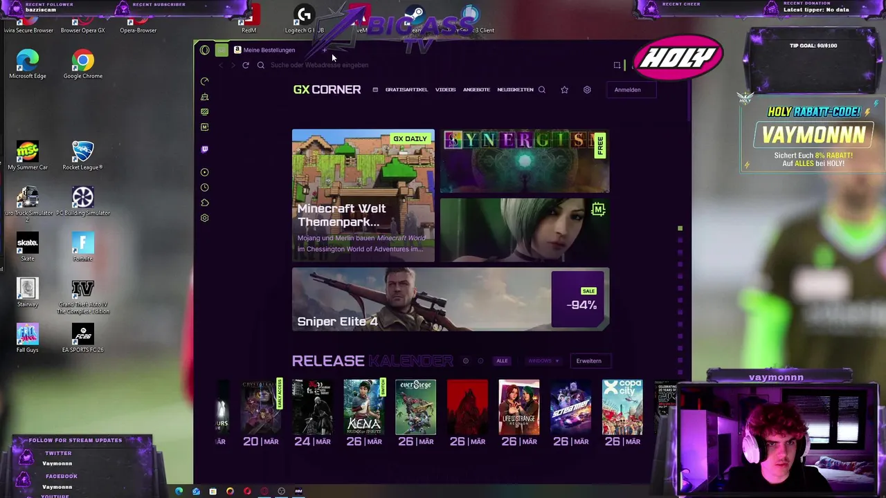The image size is (886, 498).
Task: Click the Microsoft Store taskbar icon
Action: point(213,491)
